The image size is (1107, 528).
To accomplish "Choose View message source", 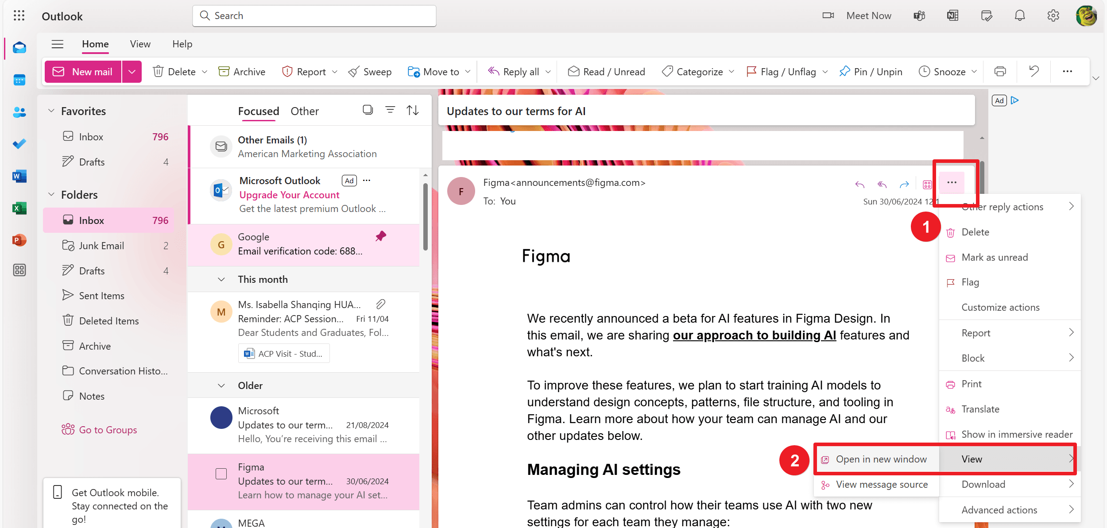I will pos(876,485).
